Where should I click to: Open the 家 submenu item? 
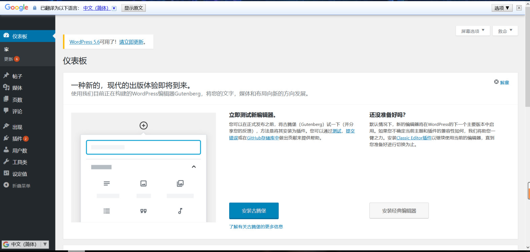click(6, 49)
